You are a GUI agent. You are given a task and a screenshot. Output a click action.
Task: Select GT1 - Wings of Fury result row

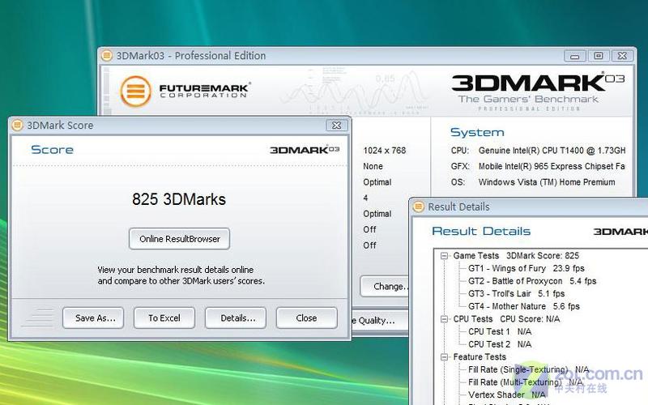click(x=526, y=269)
